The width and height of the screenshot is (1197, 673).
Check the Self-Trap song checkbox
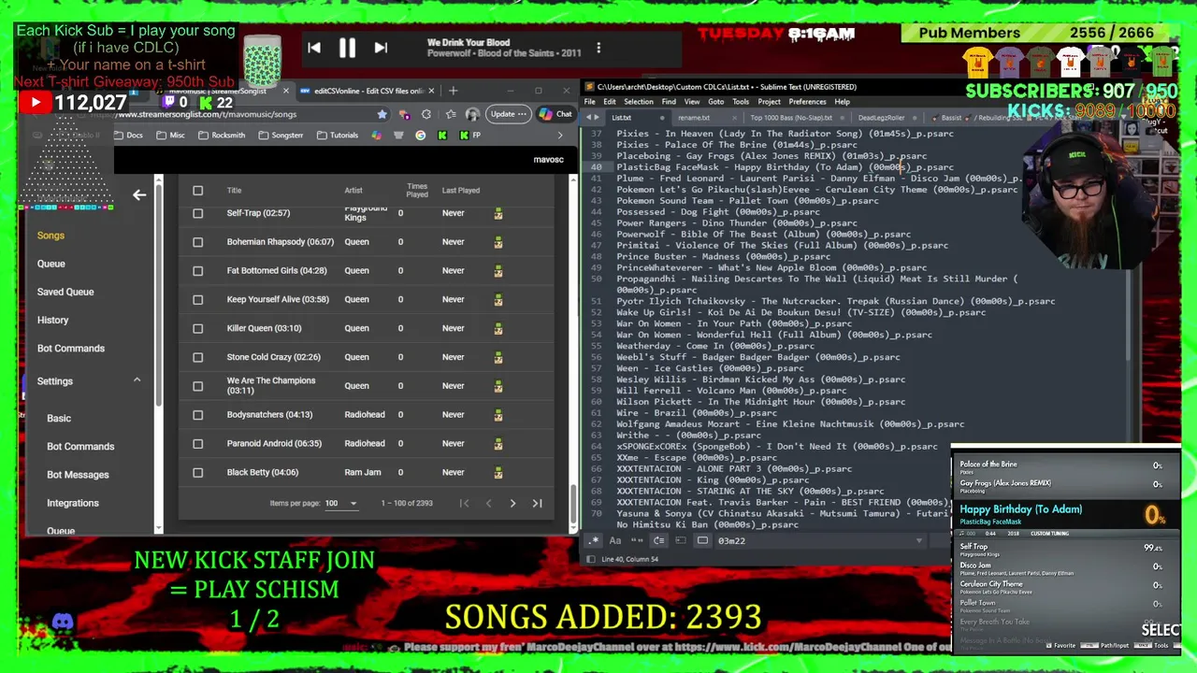point(197,213)
